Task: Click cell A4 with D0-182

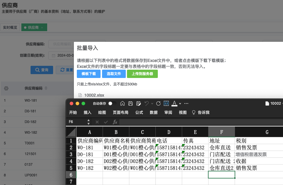Action: coord(90,161)
